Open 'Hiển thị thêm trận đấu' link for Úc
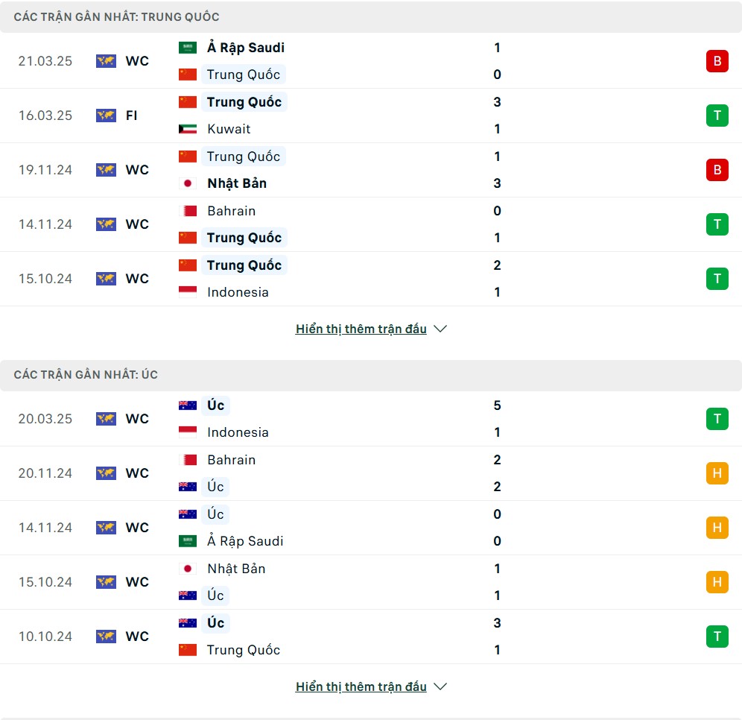The width and height of the screenshot is (742, 720). click(361, 686)
